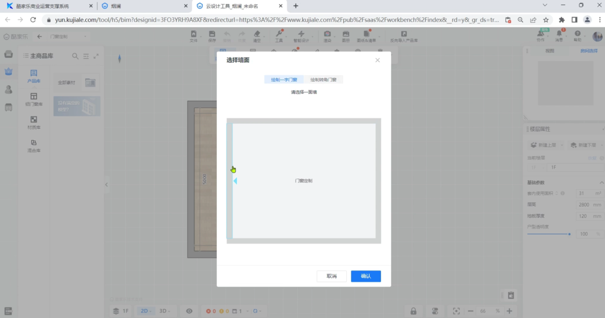Open the 新建上层 dropdown arrow

tap(561, 146)
